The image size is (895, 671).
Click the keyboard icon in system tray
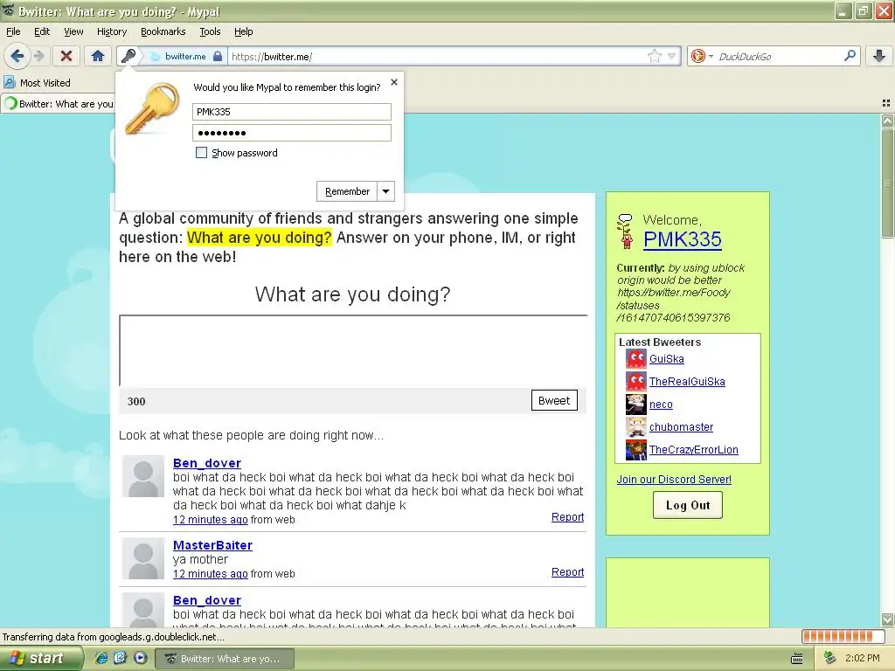click(x=797, y=659)
